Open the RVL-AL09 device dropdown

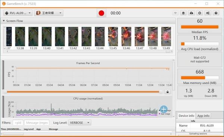[18, 13]
